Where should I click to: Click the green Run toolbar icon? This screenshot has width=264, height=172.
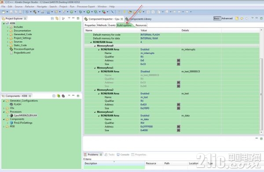pos(88,12)
